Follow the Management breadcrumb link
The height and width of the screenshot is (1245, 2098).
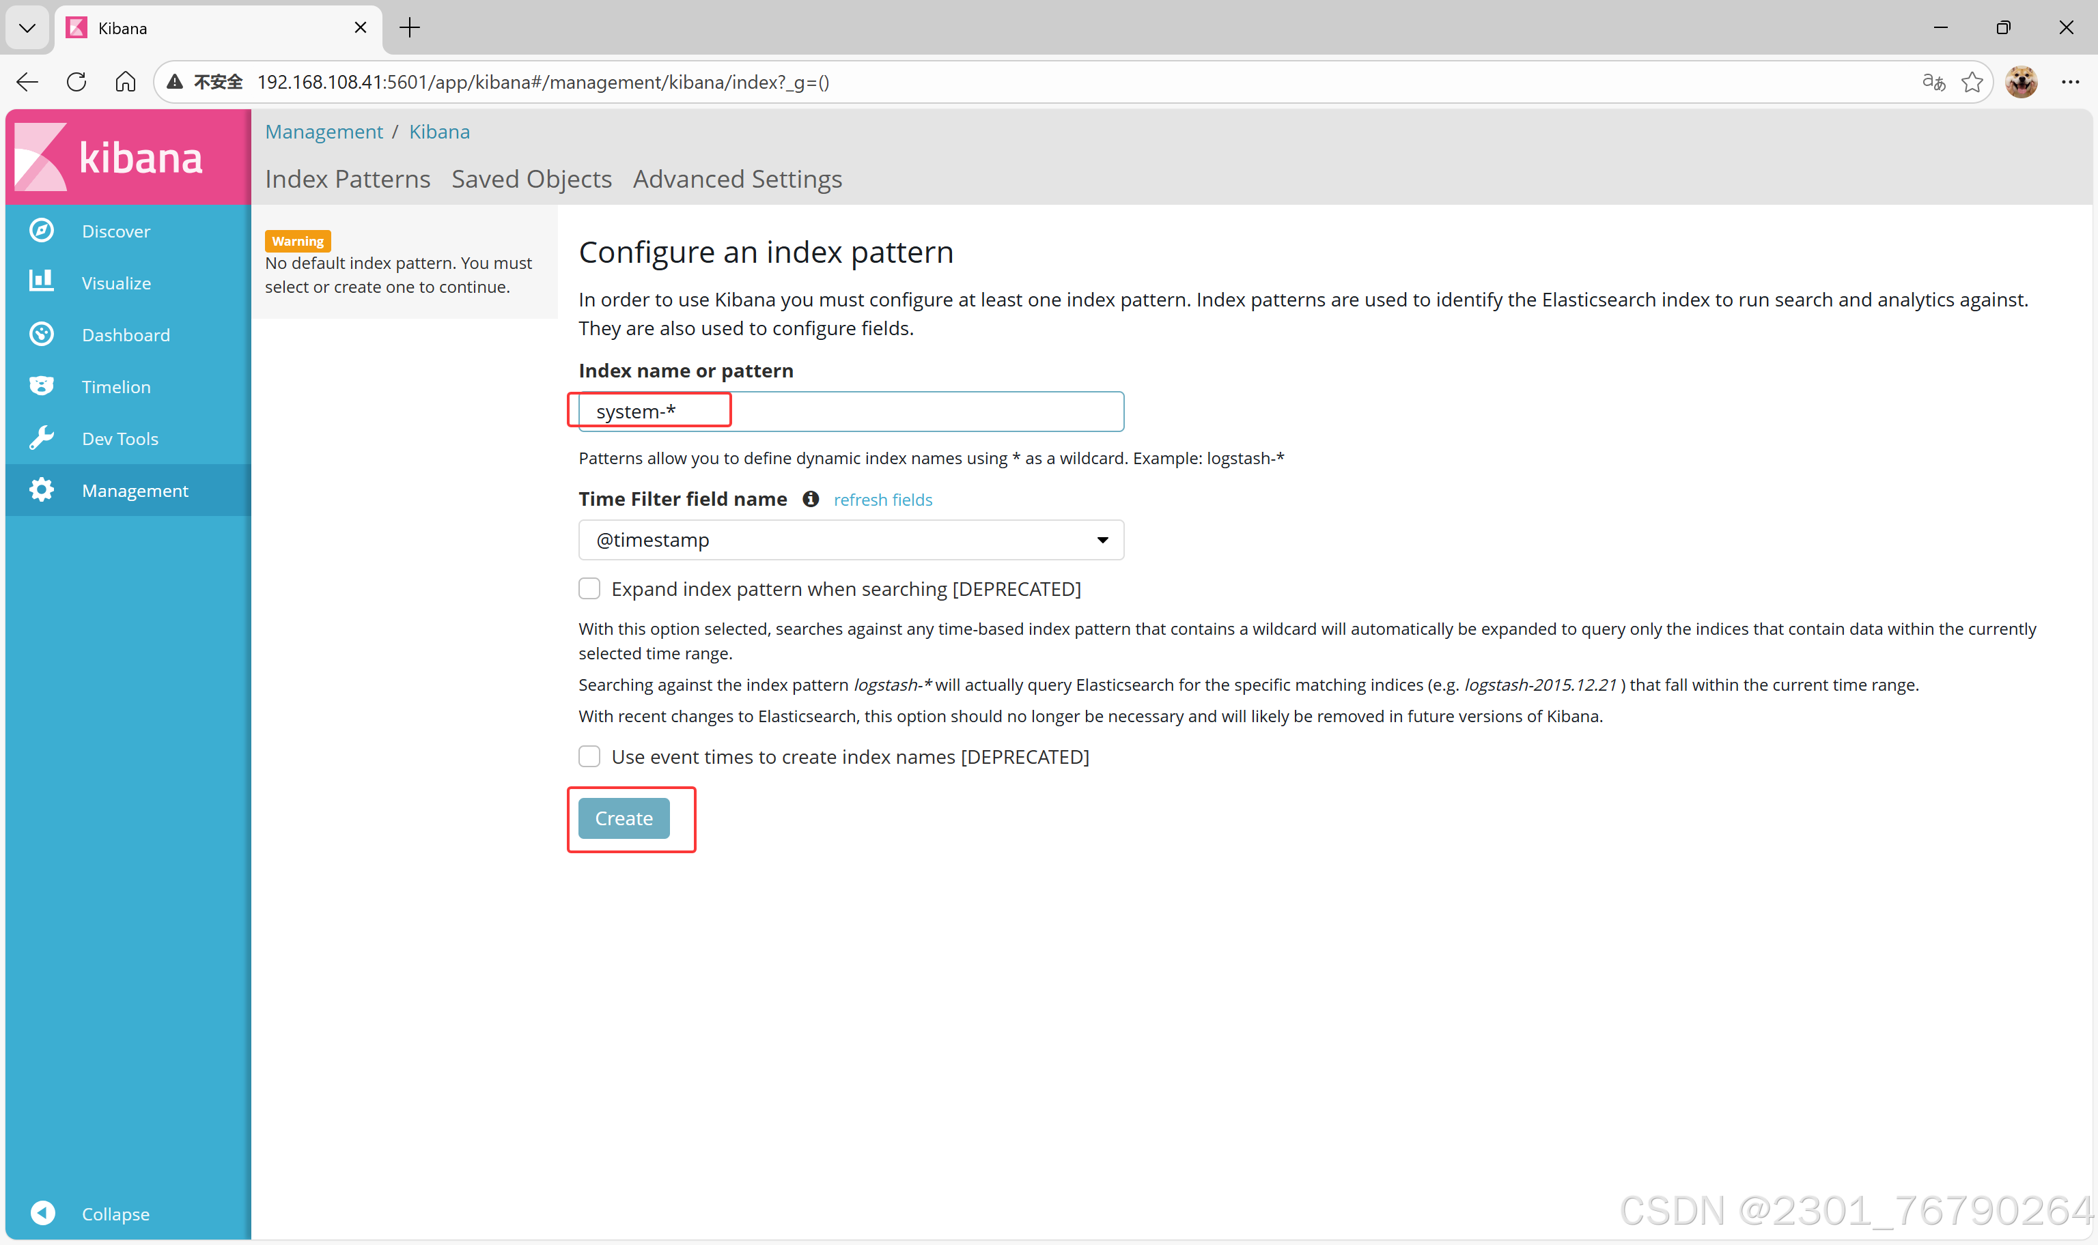pyautogui.click(x=324, y=132)
